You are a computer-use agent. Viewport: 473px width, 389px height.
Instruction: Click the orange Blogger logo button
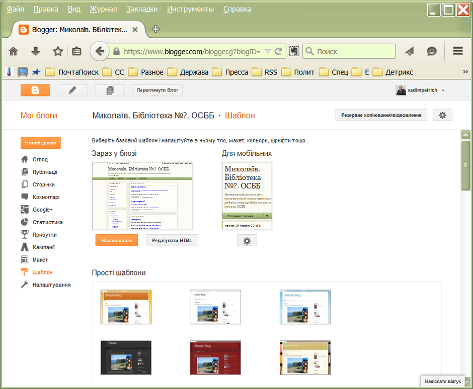point(35,90)
